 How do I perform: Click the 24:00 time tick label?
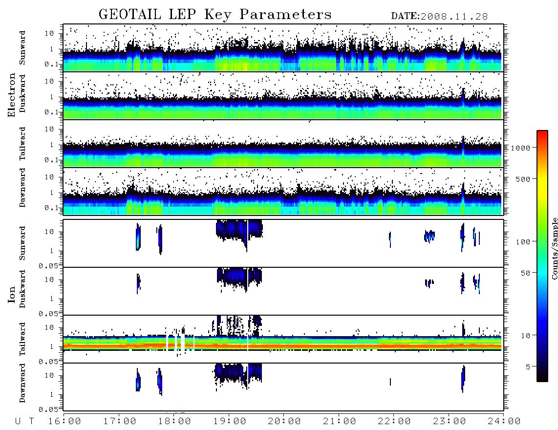point(504,422)
